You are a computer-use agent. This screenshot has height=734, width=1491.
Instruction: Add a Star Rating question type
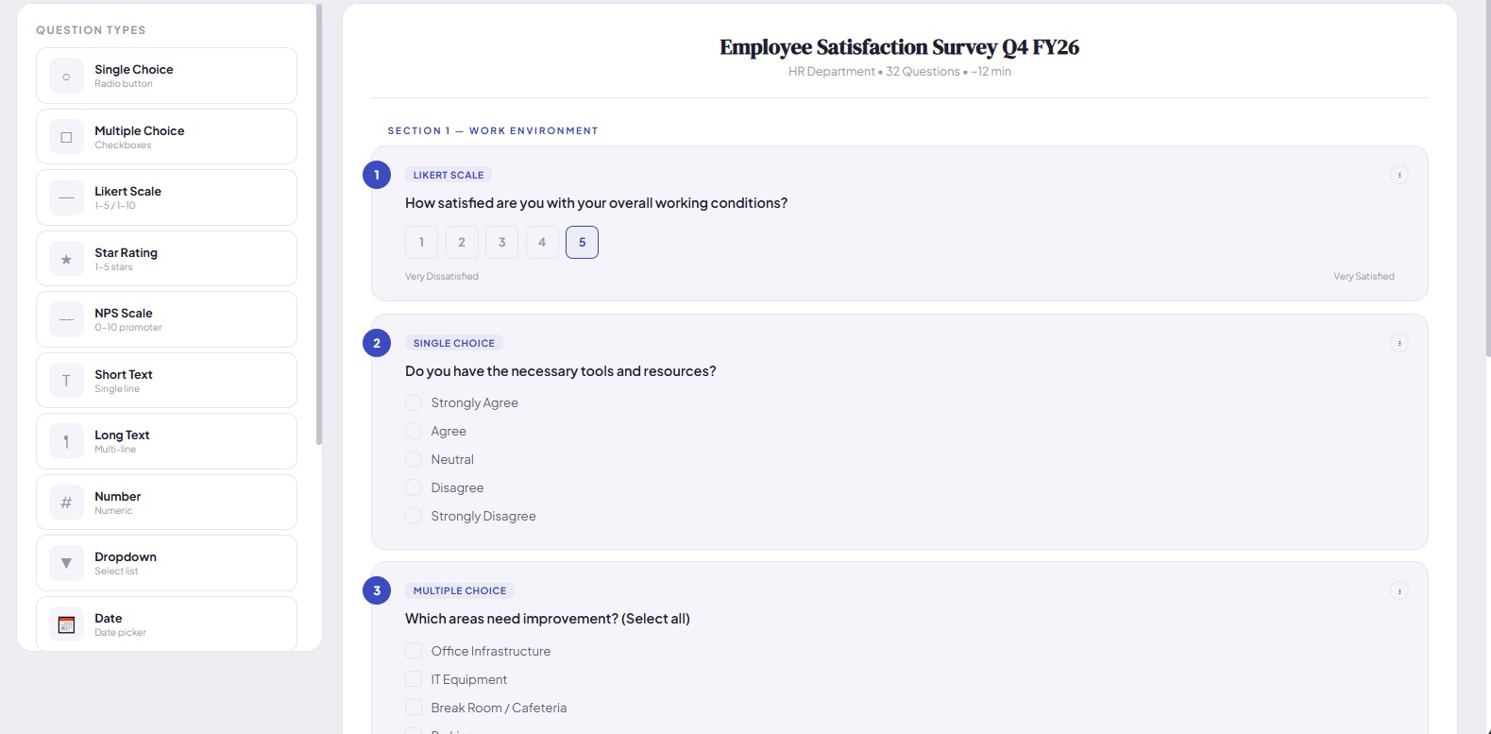click(166, 259)
